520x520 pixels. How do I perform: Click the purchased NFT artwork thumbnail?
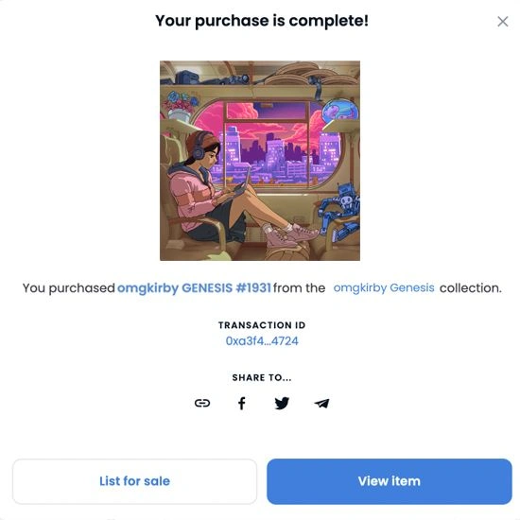pyautogui.click(x=260, y=161)
